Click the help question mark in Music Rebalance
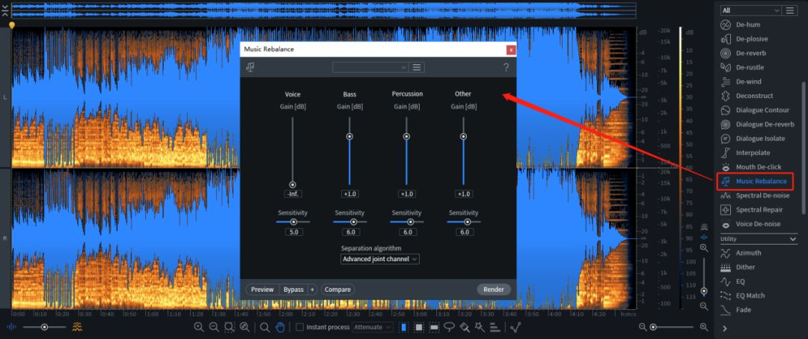Viewport: 808px width, 339px height. (x=506, y=67)
